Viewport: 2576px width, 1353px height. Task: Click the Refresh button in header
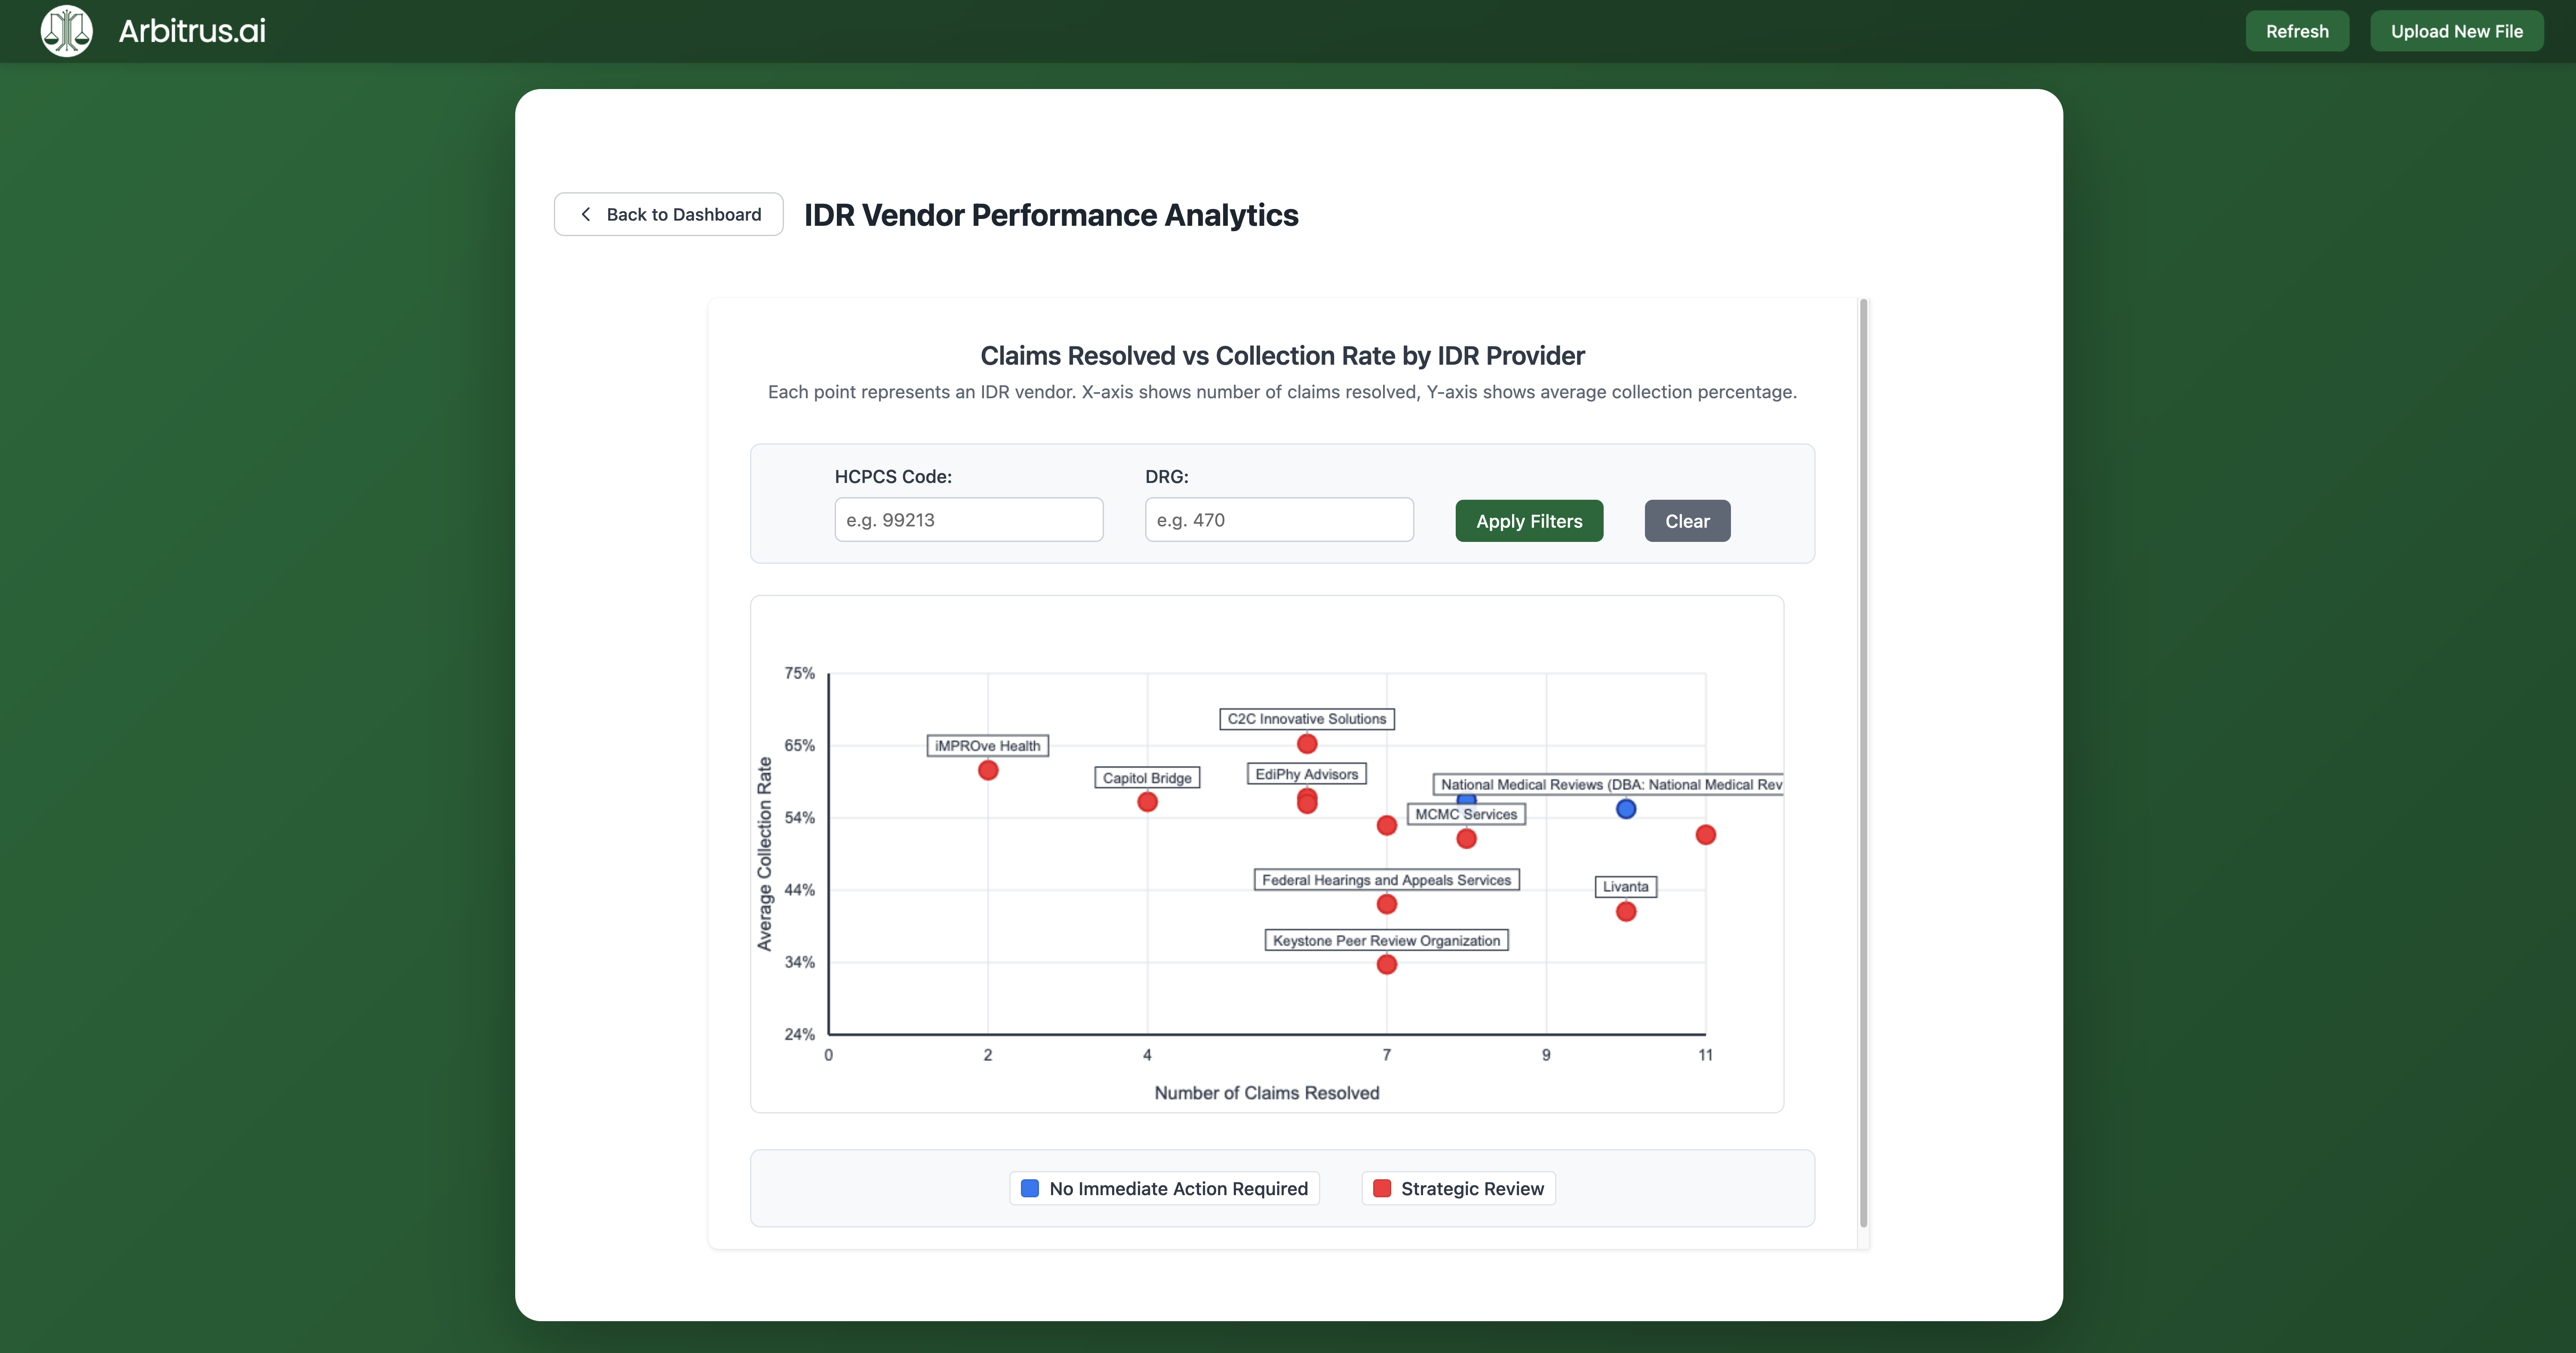(2296, 31)
